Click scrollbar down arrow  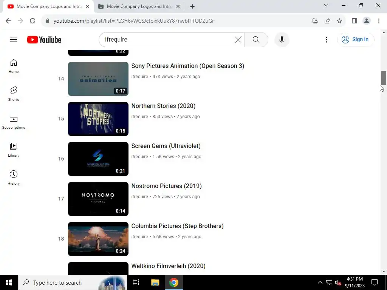point(384,271)
